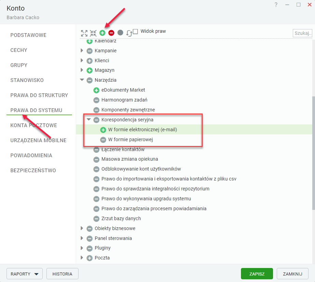315x282 pixels.
Task: Expand the Magazyn tree node
Action: click(x=82, y=70)
